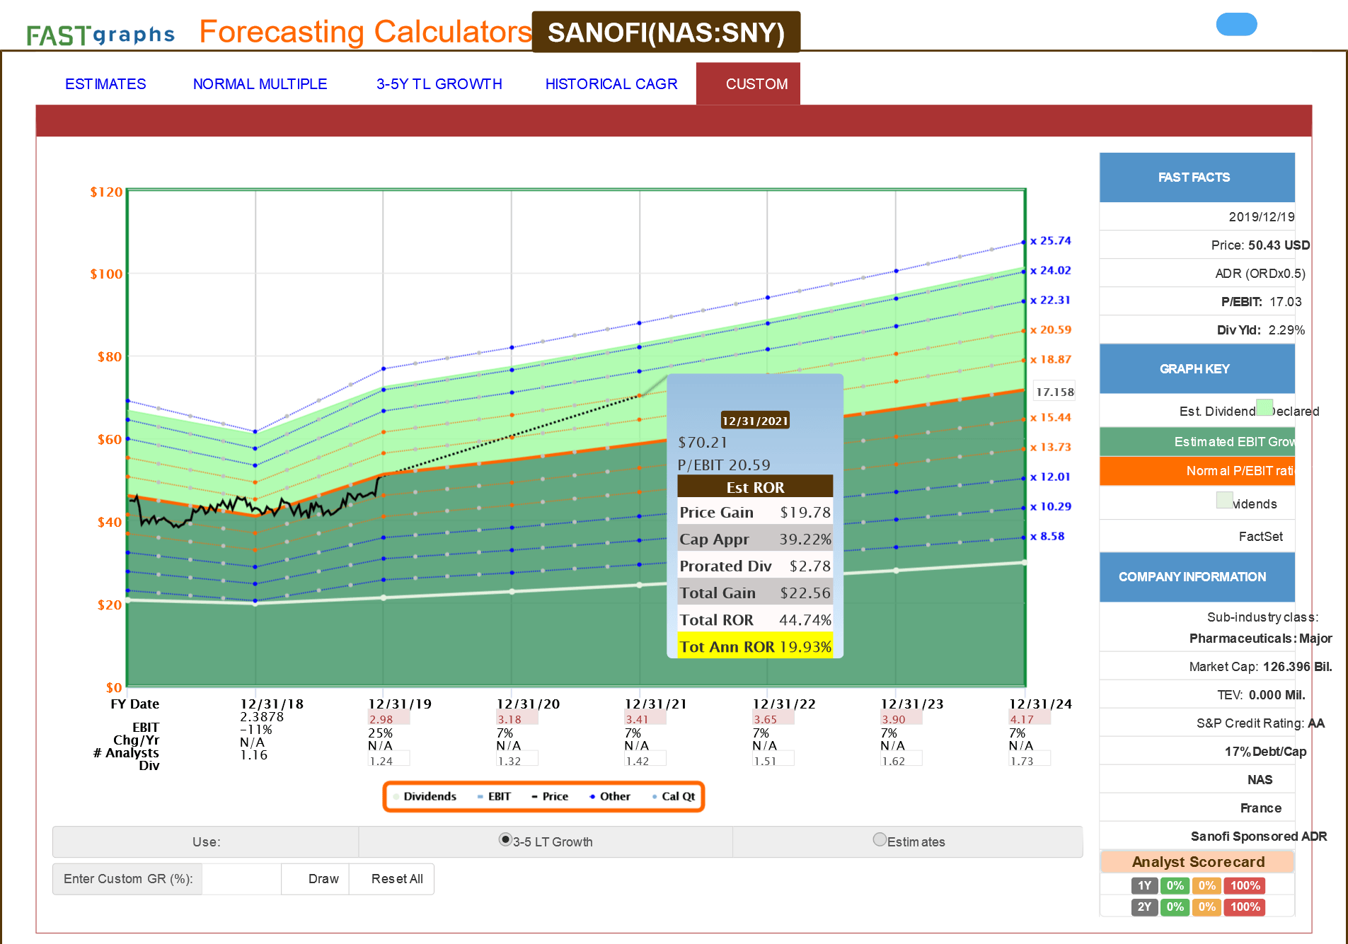The image size is (1348, 944).
Task: Open the 3-5Y TL GROWTH tab
Action: click(x=439, y=84)
